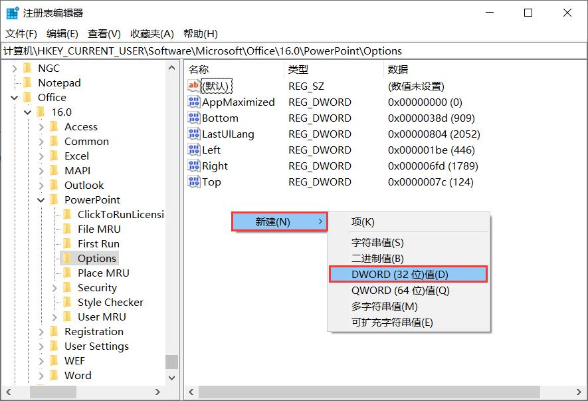
Task: Expand the Excel key in tree
Action: tap(41, 156)
